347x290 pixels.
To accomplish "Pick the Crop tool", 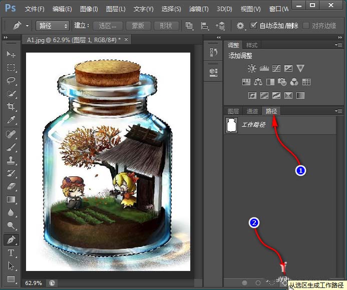I will 11,106.
